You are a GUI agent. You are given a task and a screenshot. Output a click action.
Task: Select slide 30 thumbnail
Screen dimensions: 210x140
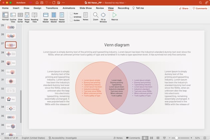(x=11, y=72)
